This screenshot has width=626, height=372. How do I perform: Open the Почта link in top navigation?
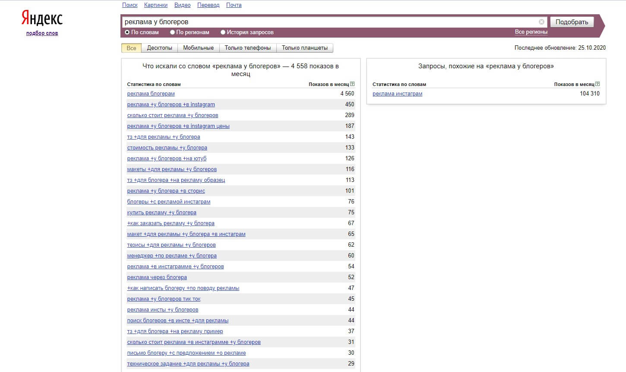click(234, 5)
